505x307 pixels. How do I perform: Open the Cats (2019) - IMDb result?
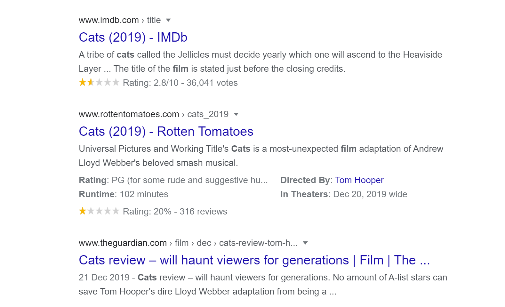(133, 37)
